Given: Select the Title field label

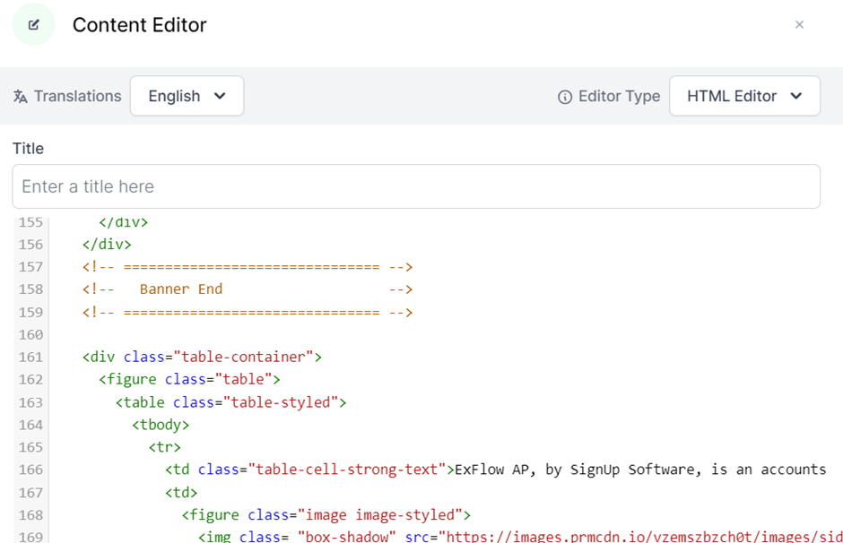Looking at the screenshot, I should (28, 149).
